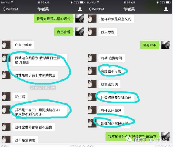The height and width of the screenshot is (147, 173).
Task: Select the message 并不是一家三口跟阿姨挤在90平米
Action: [40, 112]
